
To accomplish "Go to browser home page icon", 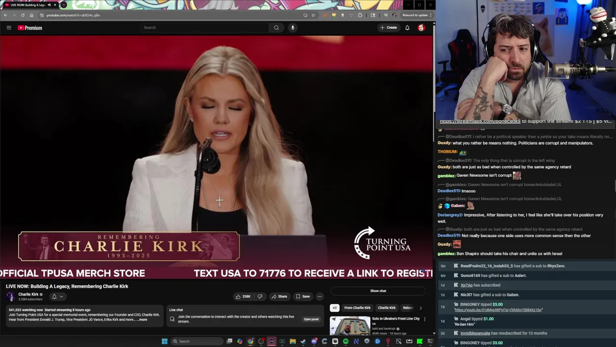I will (x=31, y=15).
